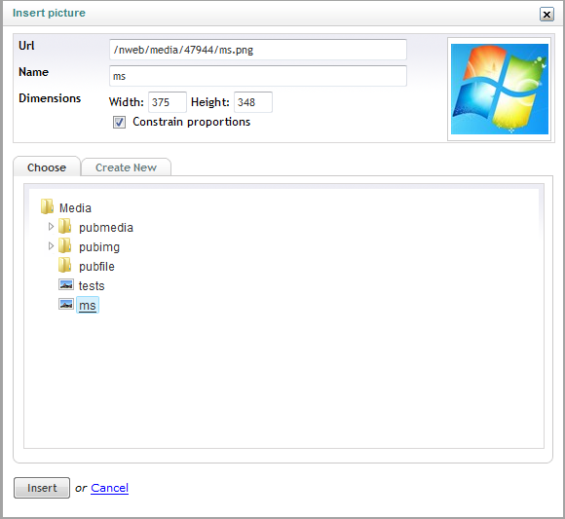Click the pubfile folder icon
This screenshot has height=519, width=565.
(x=65, y=265)
